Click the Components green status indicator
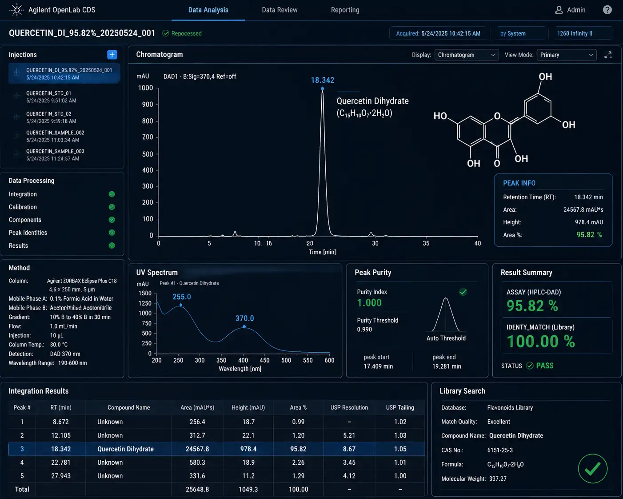The width and height of the screenshot is (623, 499). pyautogui.click(x=112, y=220)
